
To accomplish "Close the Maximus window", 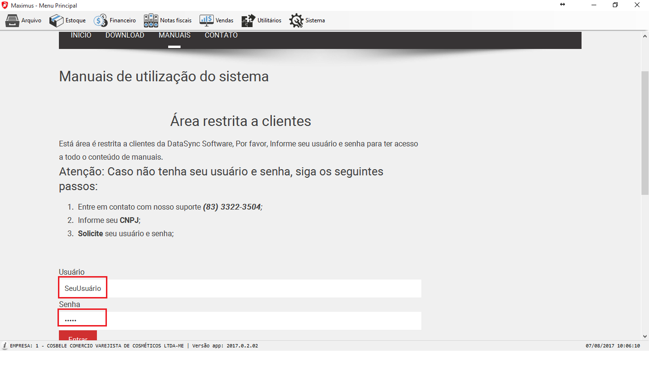I will tap(637, 5).
